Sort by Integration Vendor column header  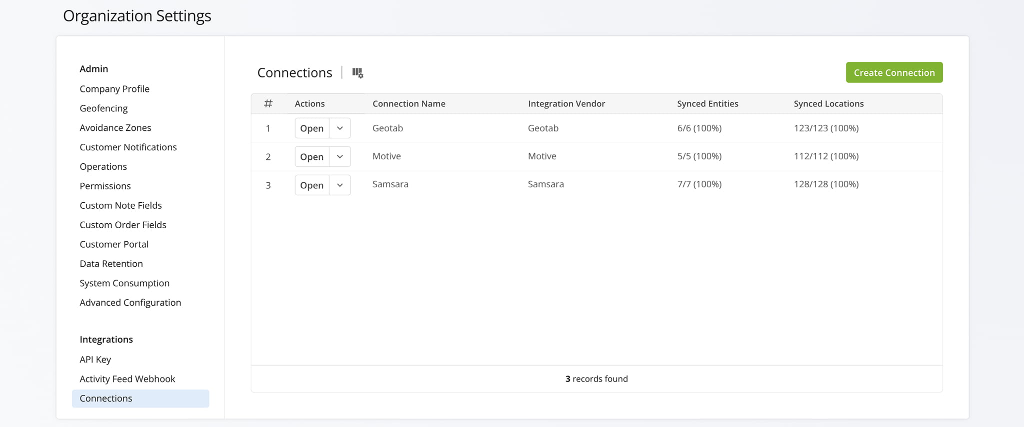[x=566, y=104]
